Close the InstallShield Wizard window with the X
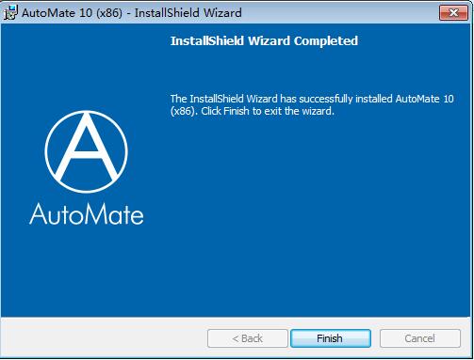Image resolution: width=474 pixels, height=360 pixels. (x=453, y=13)
